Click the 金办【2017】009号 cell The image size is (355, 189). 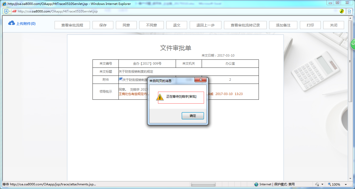click(x=147, y=64)
